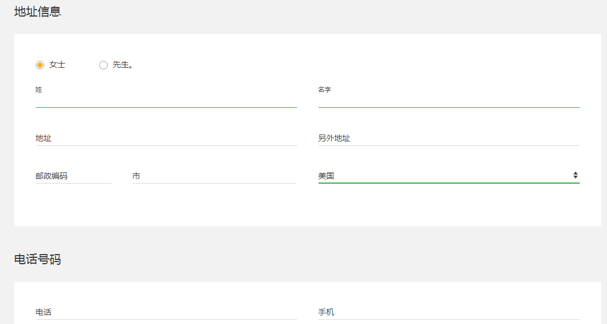Choose the 先生 radio button

pyautogui.click(x=103, y=65)
